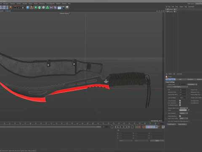The image size is (202, 152).
Task: Toggle Linear Workflow checkbox
Action: (180, 116)
